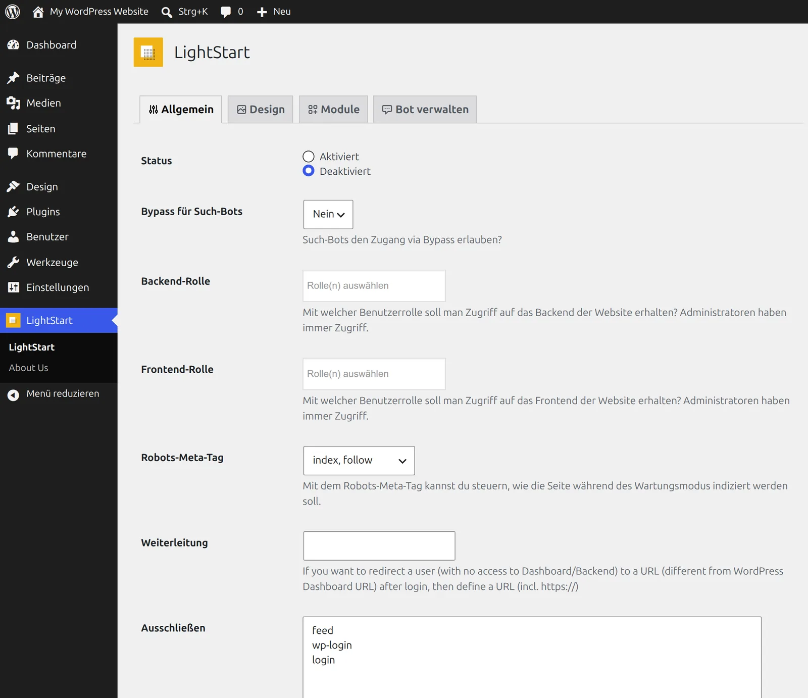Click the Design paintbrush icon in sidebar

coord(13,187)
